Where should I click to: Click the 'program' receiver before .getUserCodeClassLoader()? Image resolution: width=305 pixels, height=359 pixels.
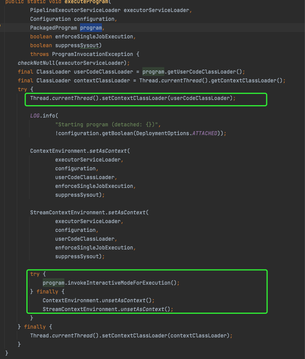point(153,72)
